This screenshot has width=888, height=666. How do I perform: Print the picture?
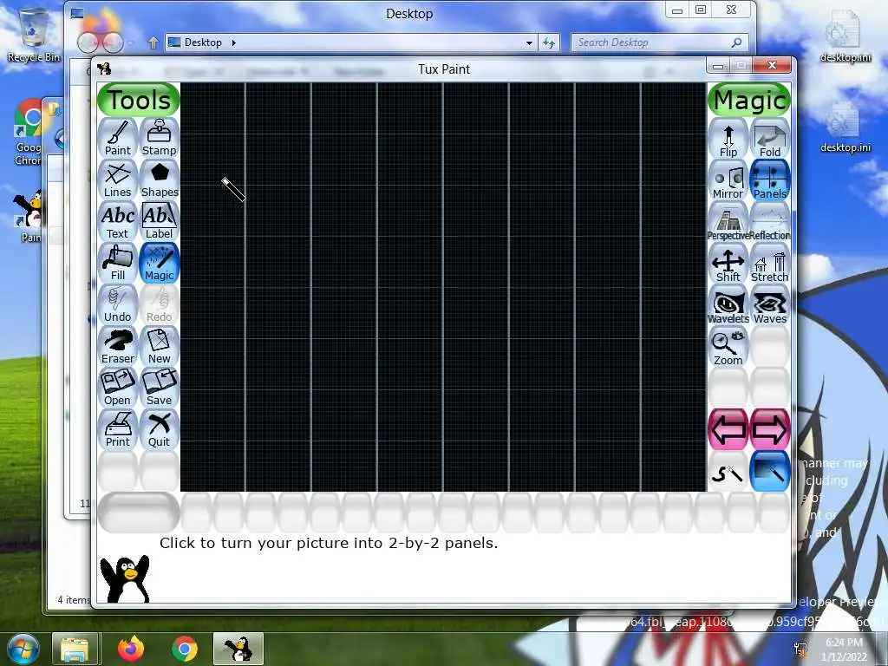coord(118,430)
